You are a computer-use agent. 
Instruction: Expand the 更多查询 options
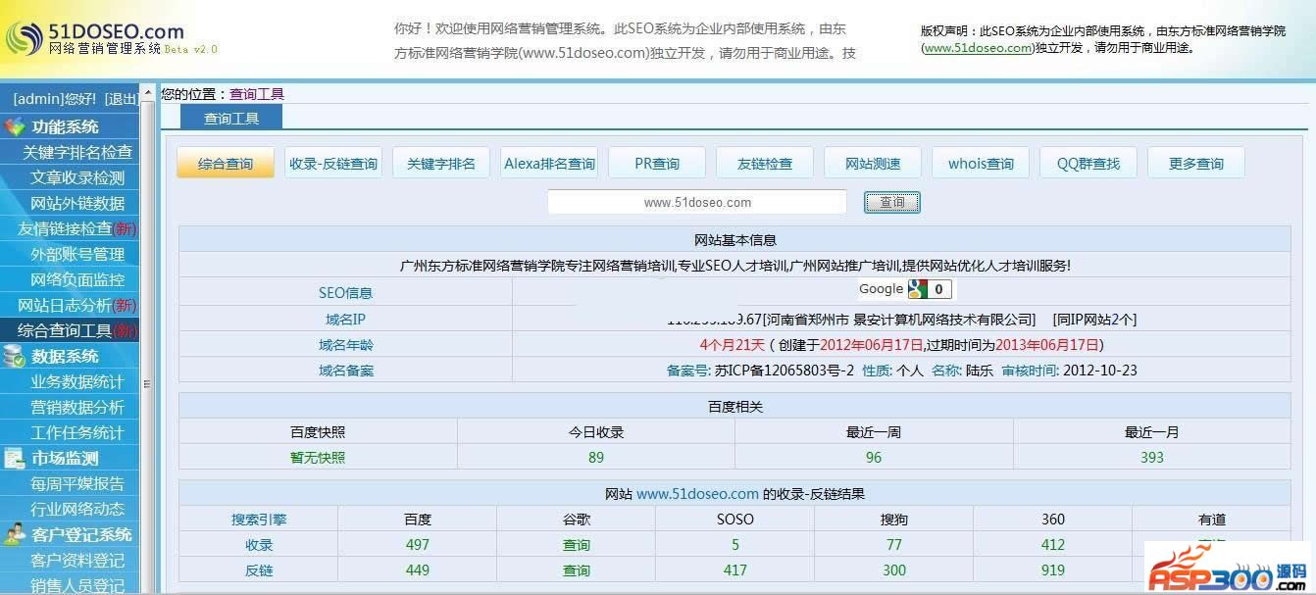1195,164
